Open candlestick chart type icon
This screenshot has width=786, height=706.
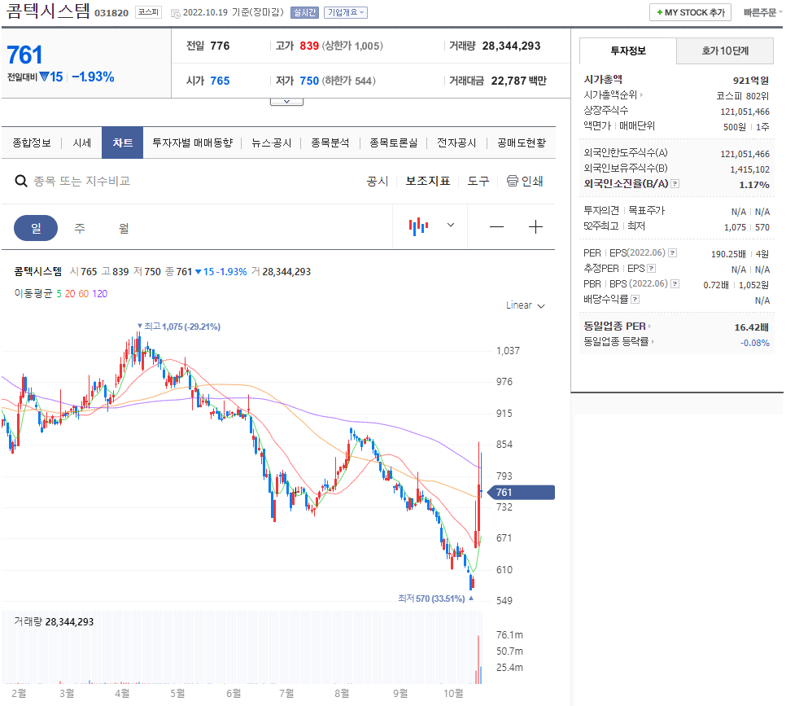click(418, 226)
